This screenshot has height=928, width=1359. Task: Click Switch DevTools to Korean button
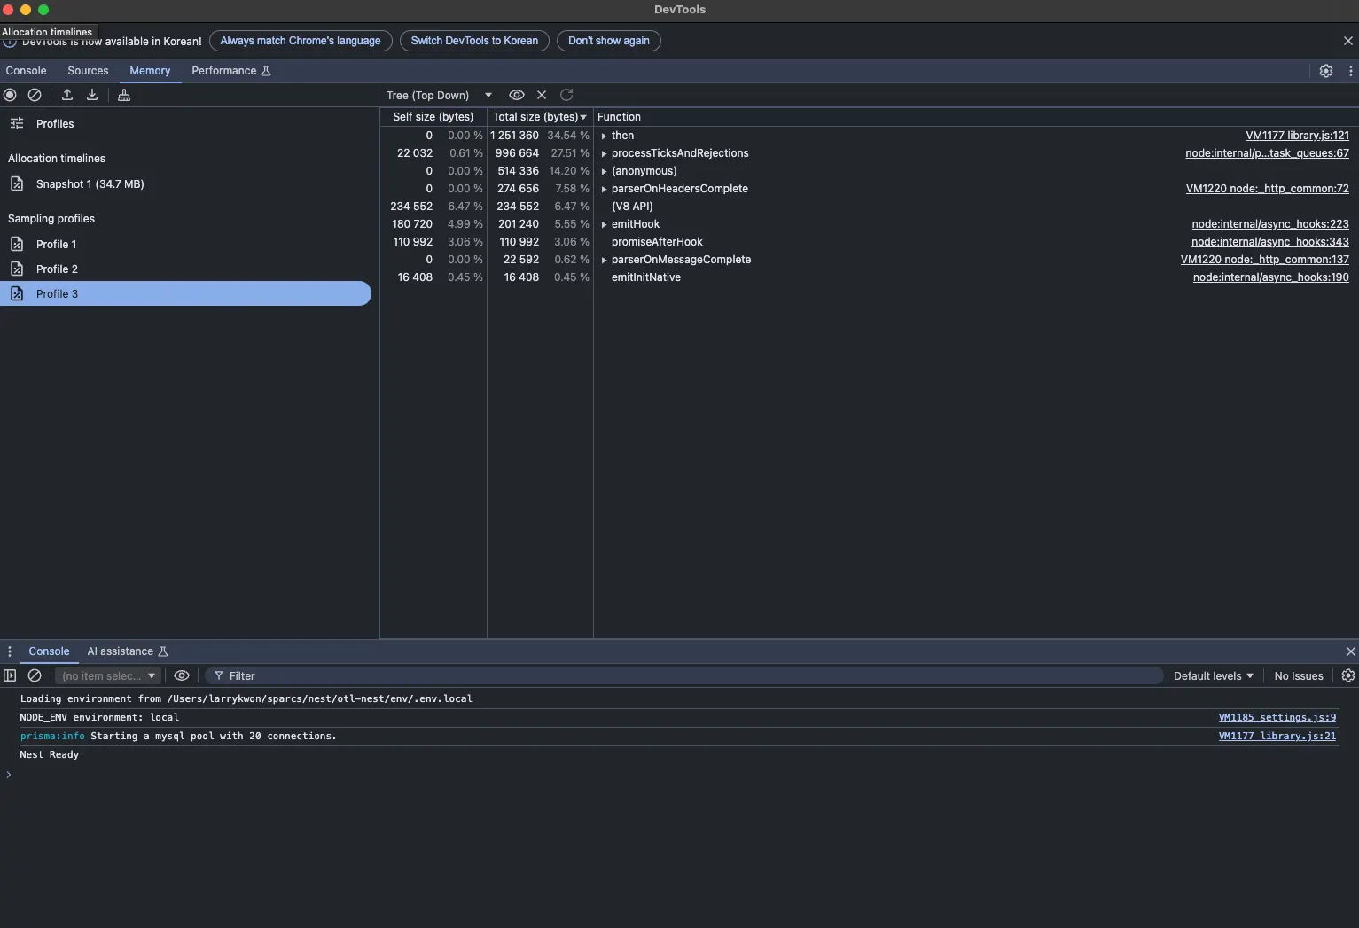[x=474, y=41]
